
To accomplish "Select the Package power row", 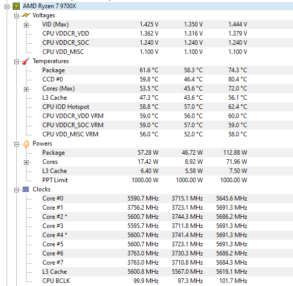I will 167,153.
